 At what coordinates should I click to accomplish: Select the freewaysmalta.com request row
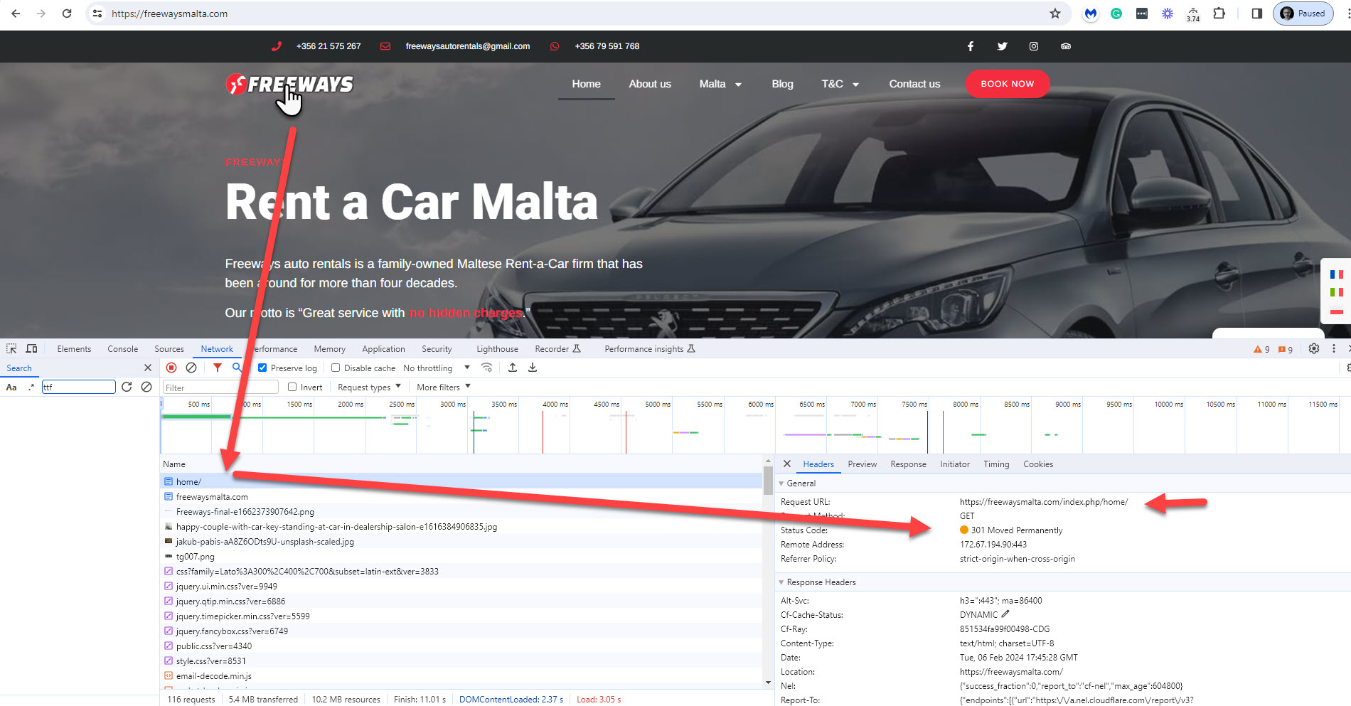pos(461,496)
